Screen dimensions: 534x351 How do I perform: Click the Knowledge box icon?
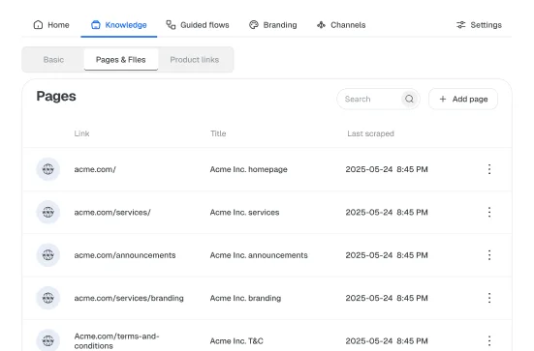(x=96, y=25)
